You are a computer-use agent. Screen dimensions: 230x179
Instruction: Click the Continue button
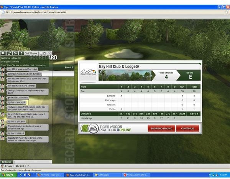tap(187, 128)
